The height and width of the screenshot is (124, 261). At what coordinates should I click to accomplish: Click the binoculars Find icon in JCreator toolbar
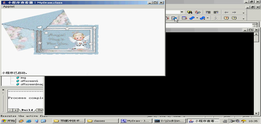pos(190,12)
